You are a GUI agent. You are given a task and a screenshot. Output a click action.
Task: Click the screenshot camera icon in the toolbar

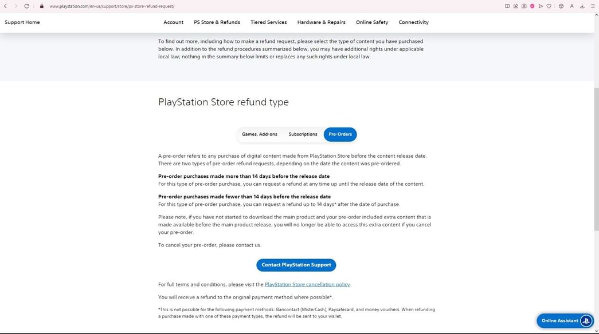524,6
